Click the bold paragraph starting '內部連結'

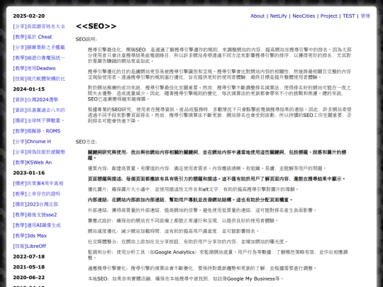coord(190,200)
